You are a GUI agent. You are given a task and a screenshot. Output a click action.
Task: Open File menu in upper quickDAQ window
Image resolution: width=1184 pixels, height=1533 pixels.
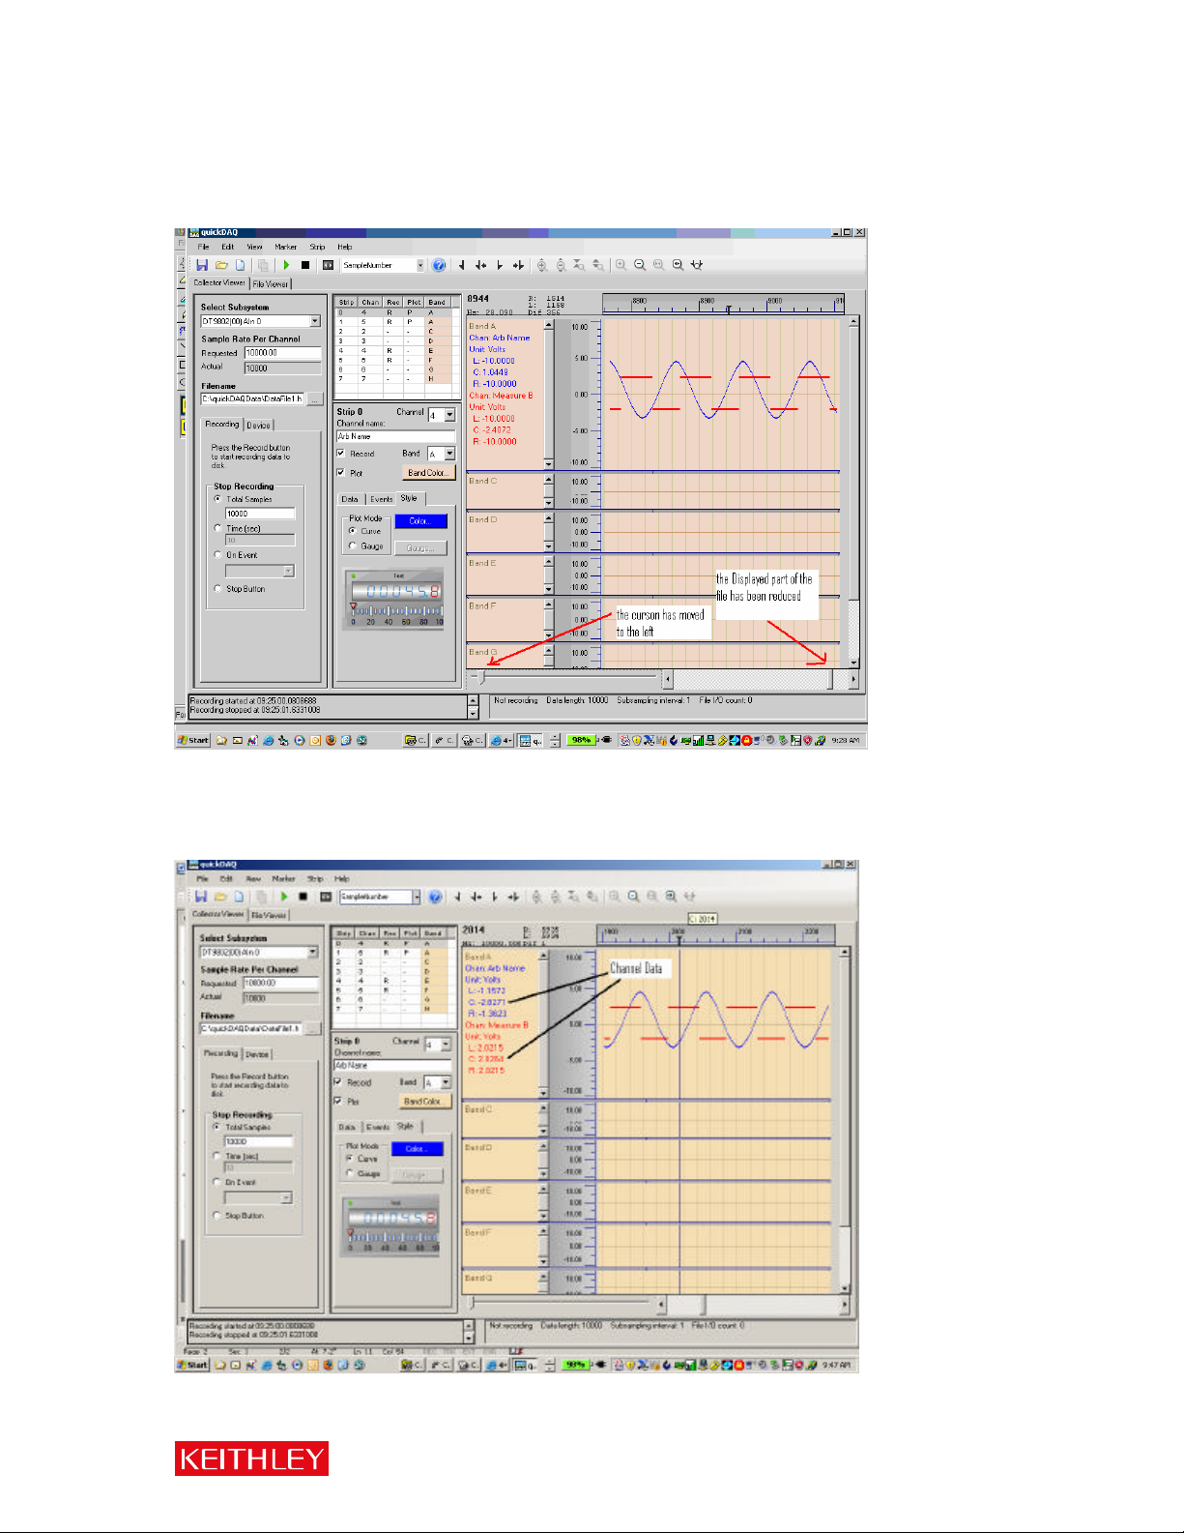pyautogui.click(x=203, y=247)
